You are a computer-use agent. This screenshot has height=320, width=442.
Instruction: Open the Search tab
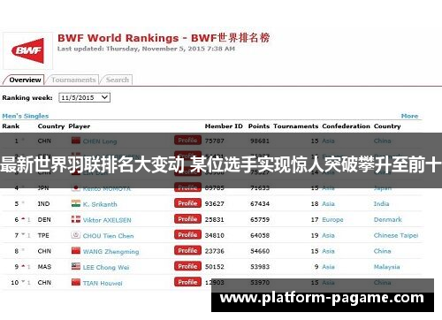coord(118,80)
